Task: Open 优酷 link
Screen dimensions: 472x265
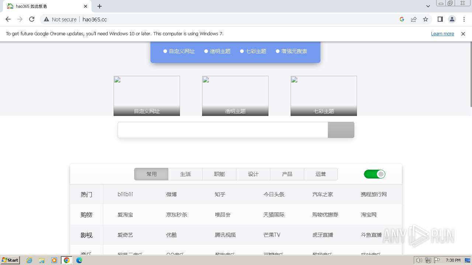Action: click(171, 235)
